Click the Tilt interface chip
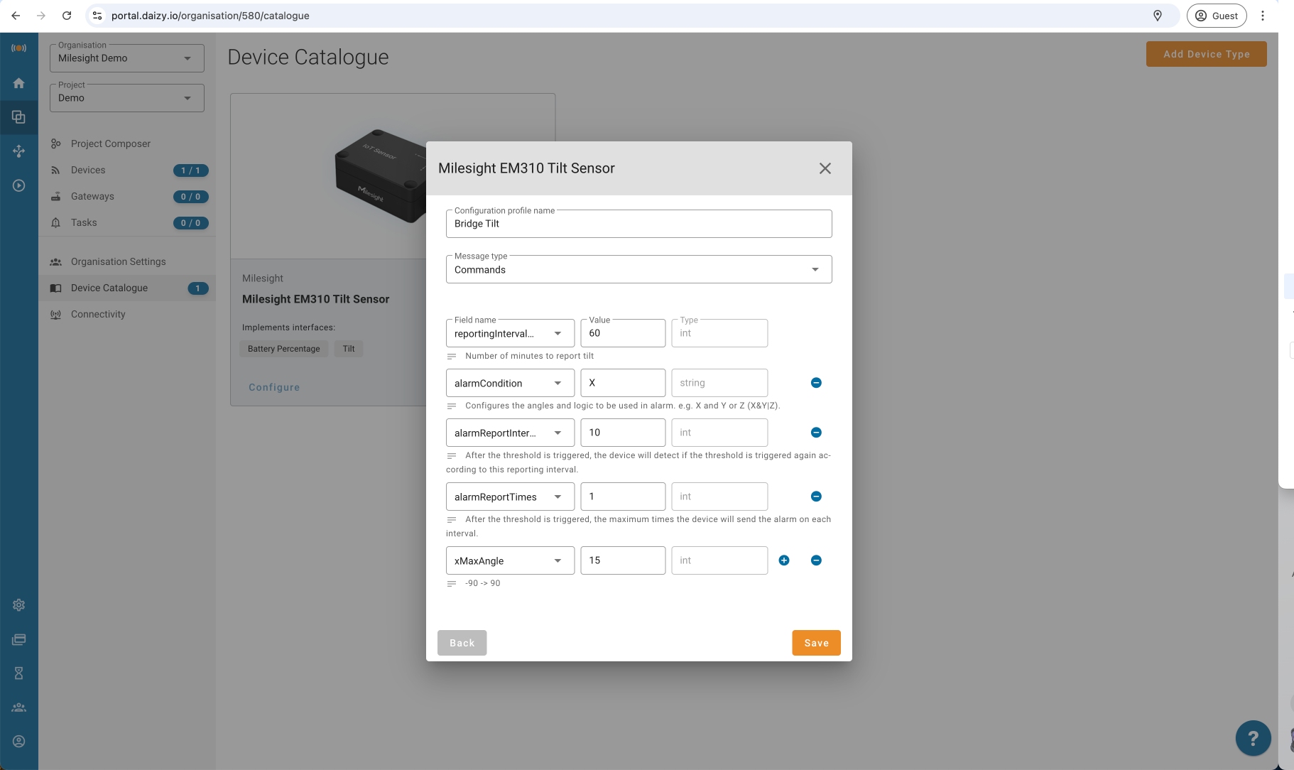 click(349, 349)
